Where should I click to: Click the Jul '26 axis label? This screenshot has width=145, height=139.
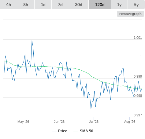tap(94, 122)
